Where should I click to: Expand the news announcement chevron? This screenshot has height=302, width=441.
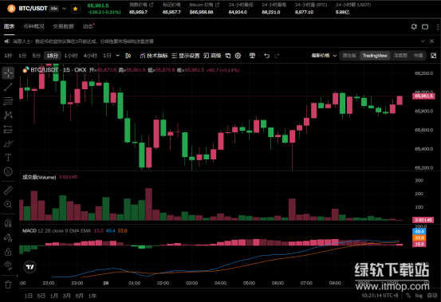(x=423, y=41)
